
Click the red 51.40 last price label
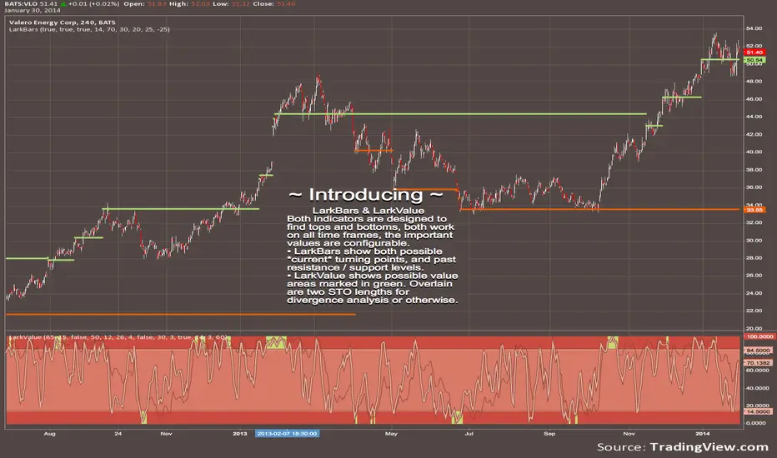(x=754, y=52)
